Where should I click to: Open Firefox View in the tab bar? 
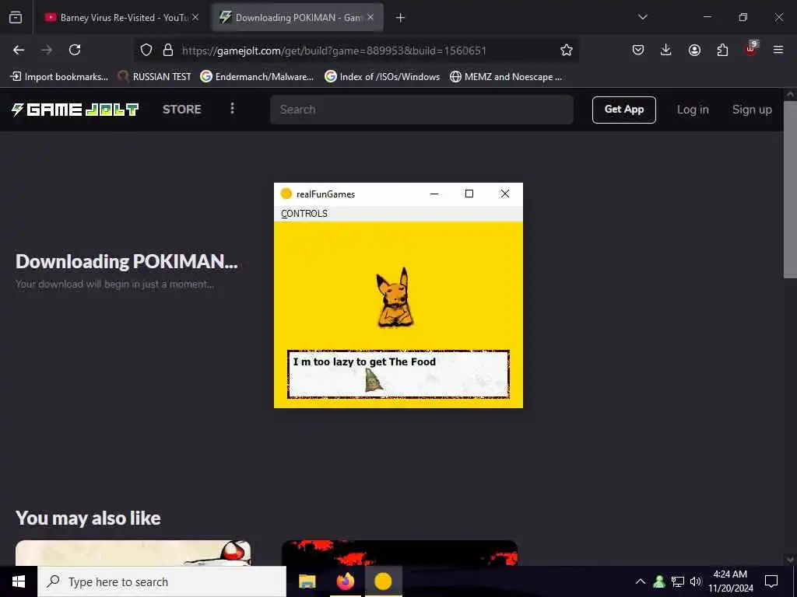(x=16, y=17)
